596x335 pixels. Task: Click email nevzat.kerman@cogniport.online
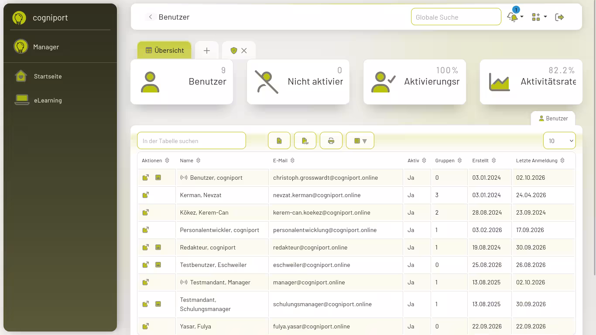coord(317,195)
